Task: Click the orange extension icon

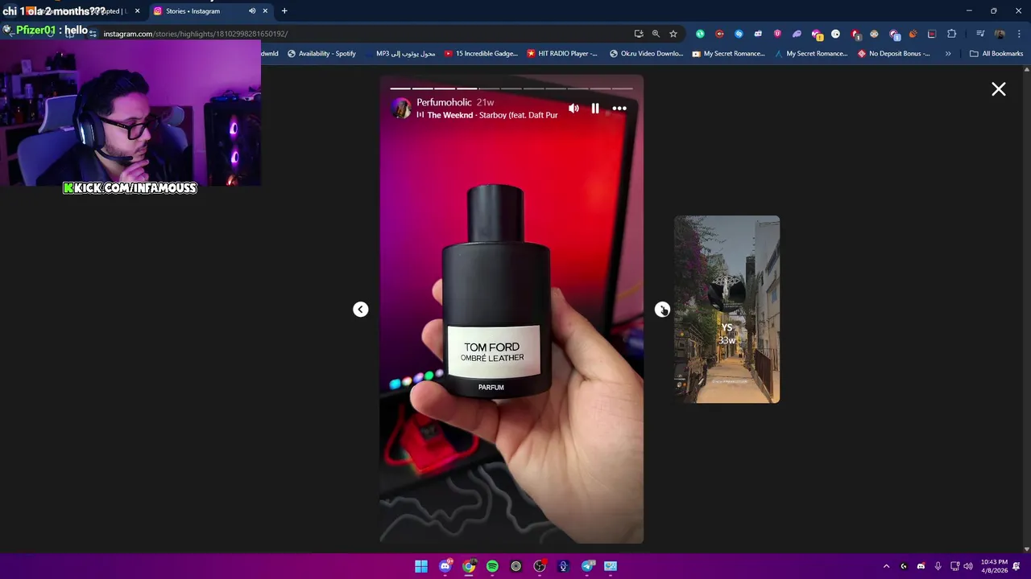Action: [x=913, y=34]
